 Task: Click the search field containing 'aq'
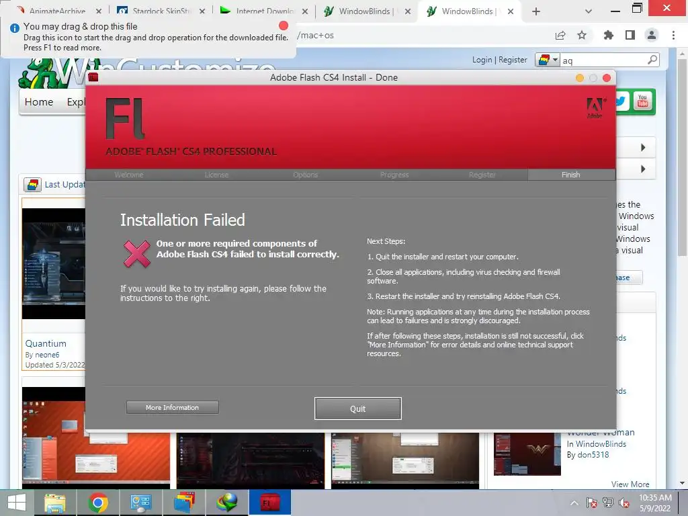(x=603, y=60)
